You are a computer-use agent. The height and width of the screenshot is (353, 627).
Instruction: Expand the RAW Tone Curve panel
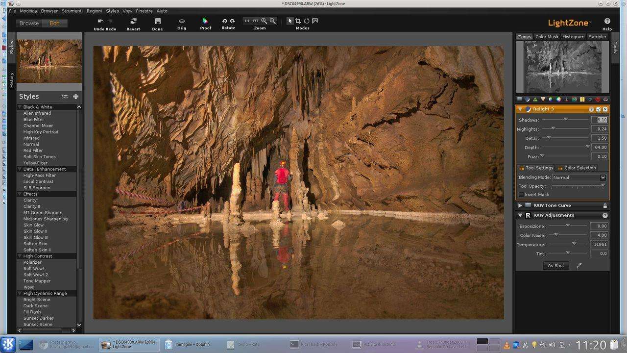click(520, 205)
